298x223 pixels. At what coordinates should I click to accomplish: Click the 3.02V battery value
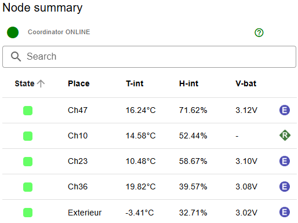246,213
